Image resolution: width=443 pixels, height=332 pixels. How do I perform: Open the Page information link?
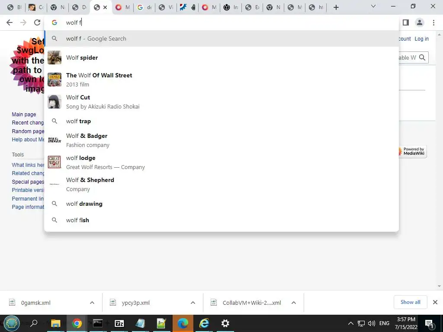pyautogui.click(x=28, y=207)
